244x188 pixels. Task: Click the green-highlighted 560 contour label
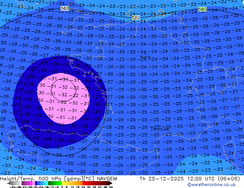pos(202,9)
